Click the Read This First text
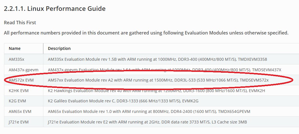Viewport: 299px width, 134px height. pyautogui.click(x=20, y=23)
